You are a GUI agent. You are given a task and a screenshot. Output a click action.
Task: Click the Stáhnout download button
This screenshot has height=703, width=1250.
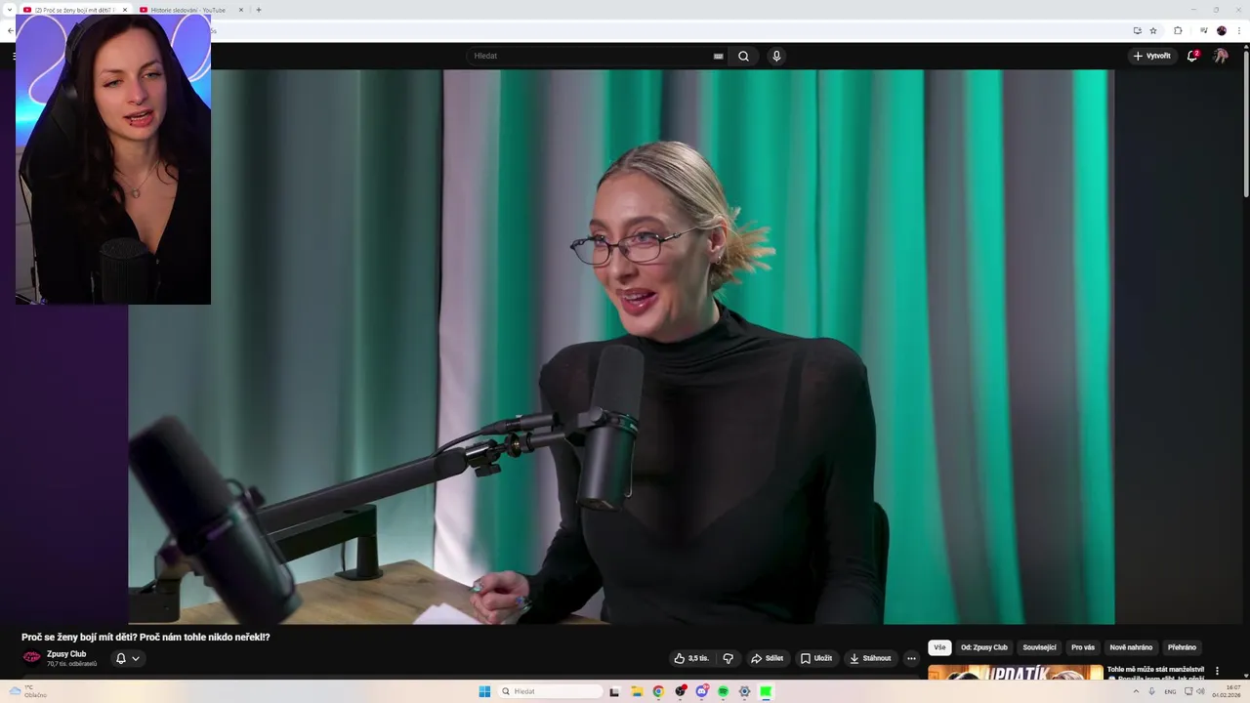point(870,658)
